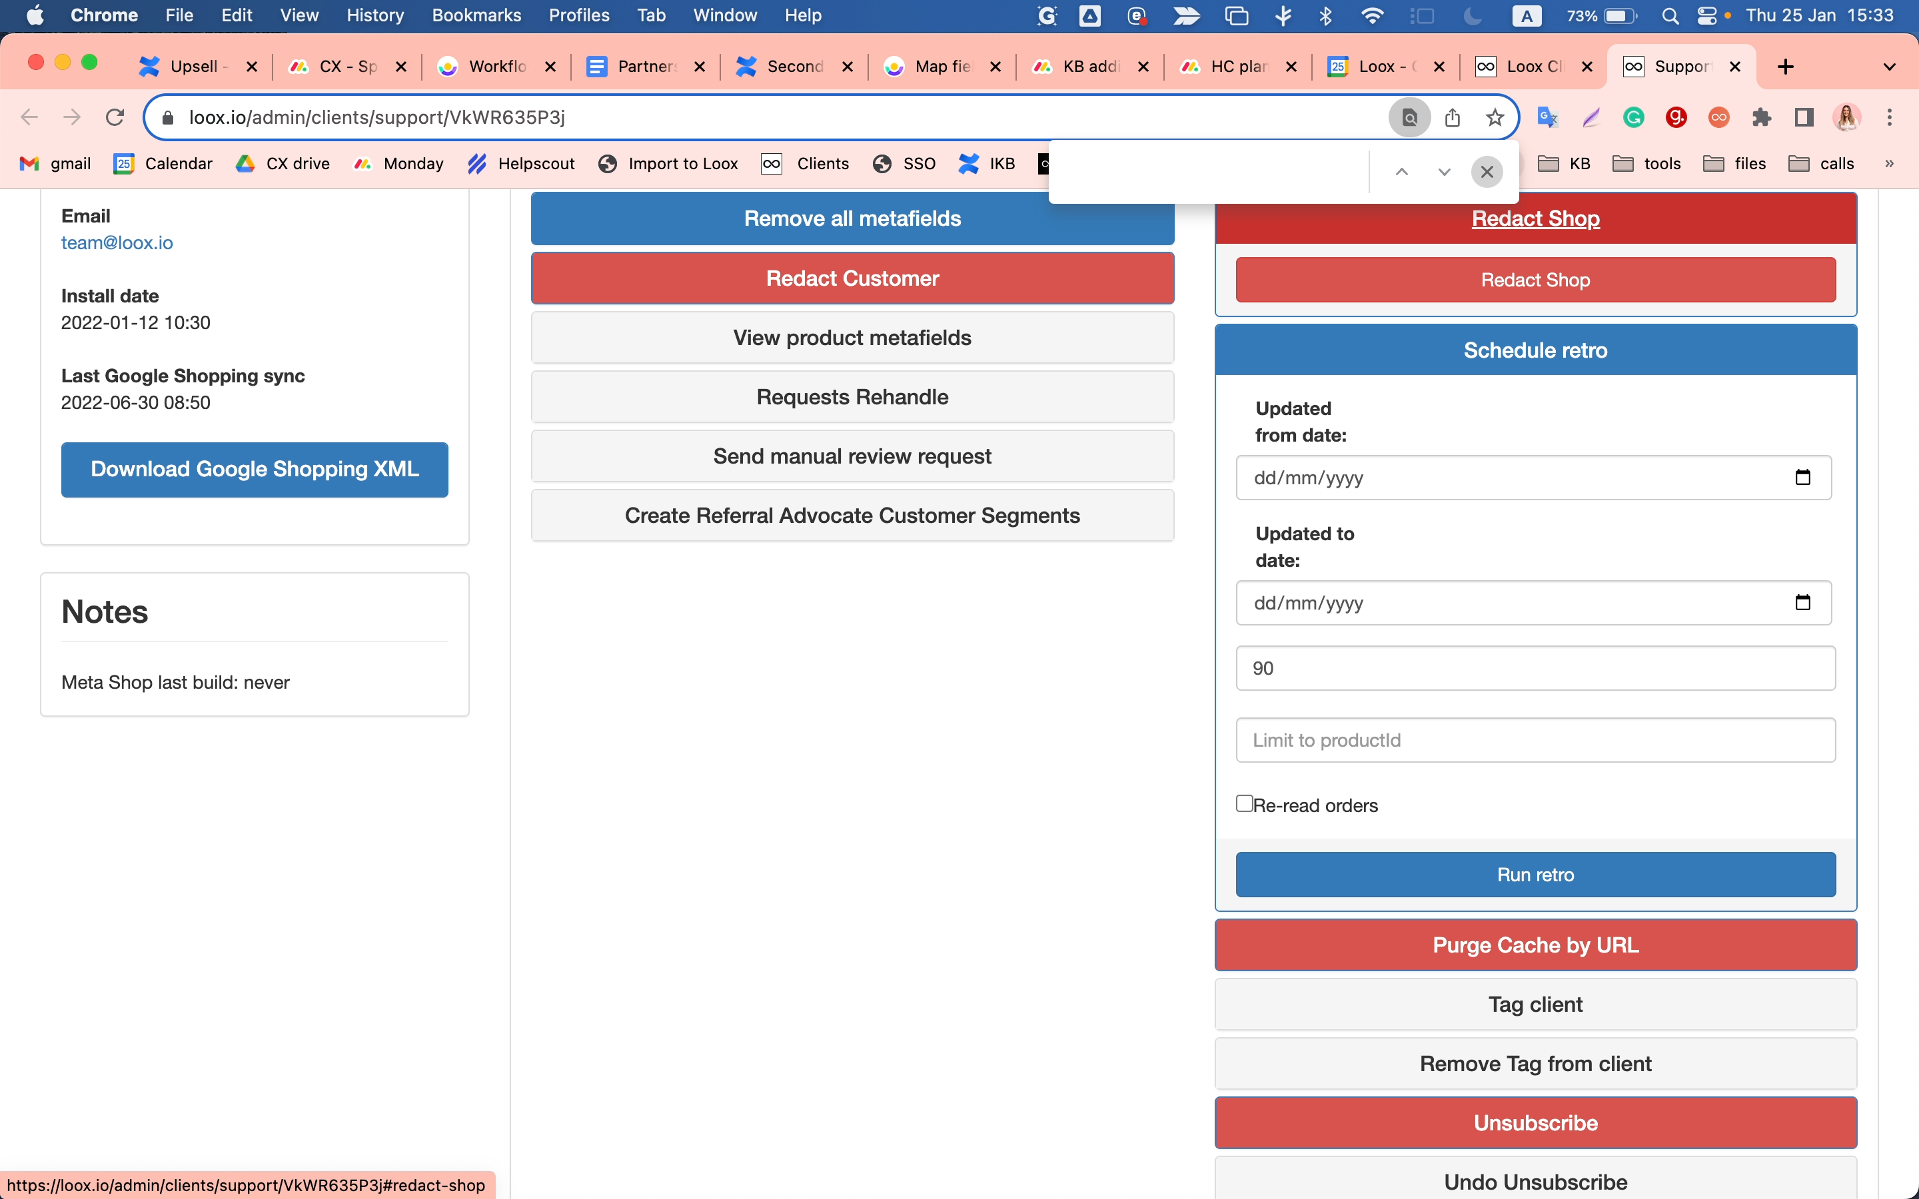Open the Grammarly extension icon
This screenshot has width=1919, height=1199.
point(1634,117)
